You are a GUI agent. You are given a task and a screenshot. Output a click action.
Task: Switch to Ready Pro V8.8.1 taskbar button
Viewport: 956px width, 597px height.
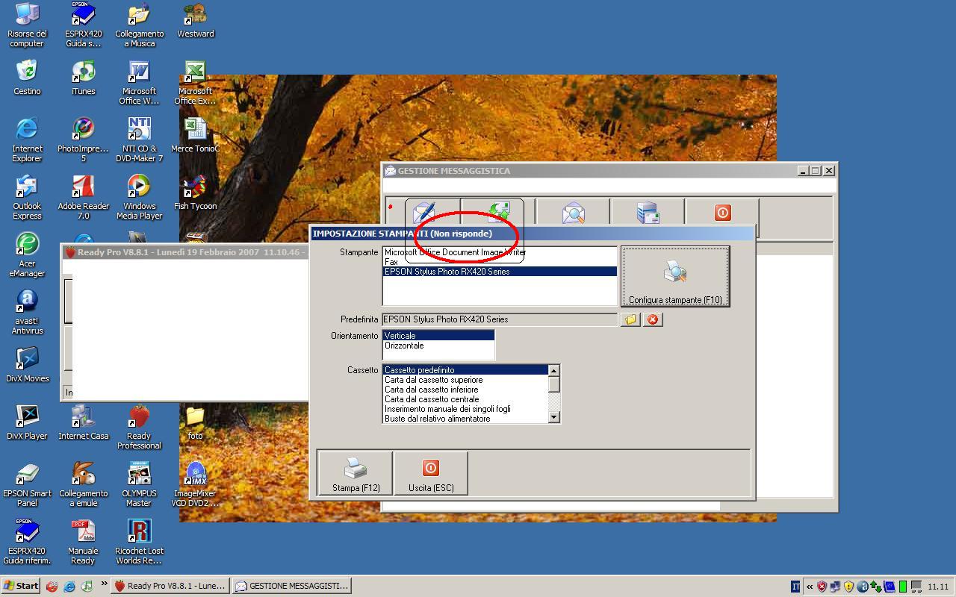pos(170,586)
